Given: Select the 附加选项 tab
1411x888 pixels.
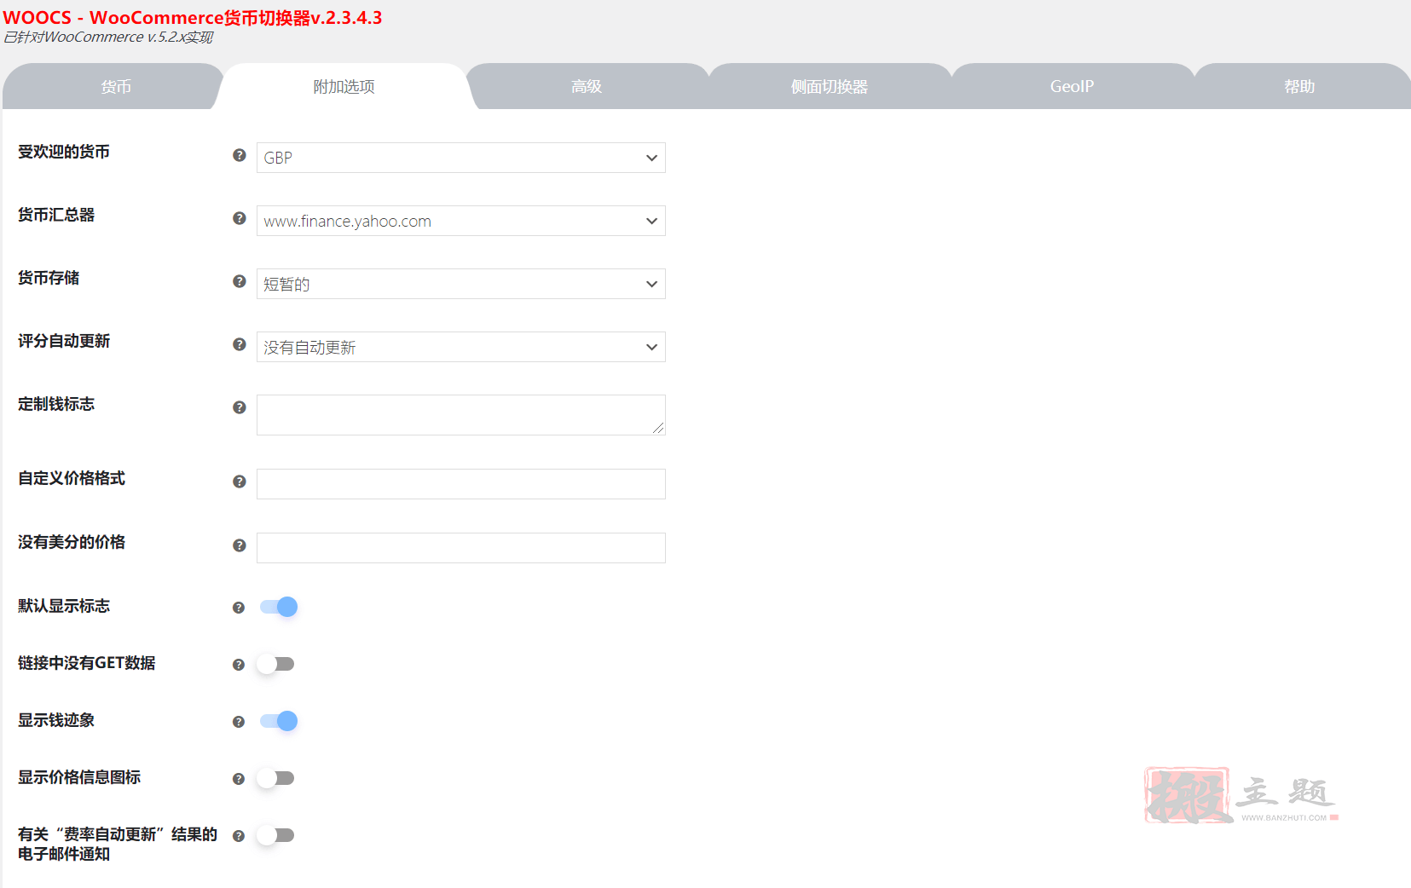Looking at the screenshot, I should tap(344, 86).
